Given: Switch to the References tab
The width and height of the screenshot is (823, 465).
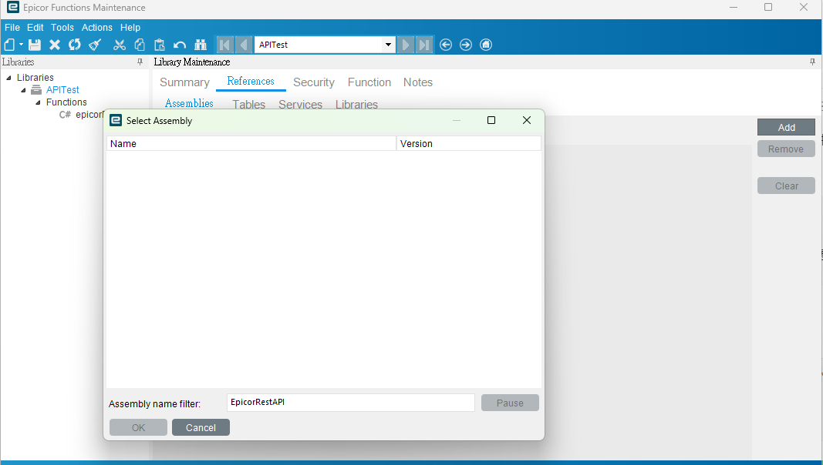Looking at the screenshot, I should (251, 81).
